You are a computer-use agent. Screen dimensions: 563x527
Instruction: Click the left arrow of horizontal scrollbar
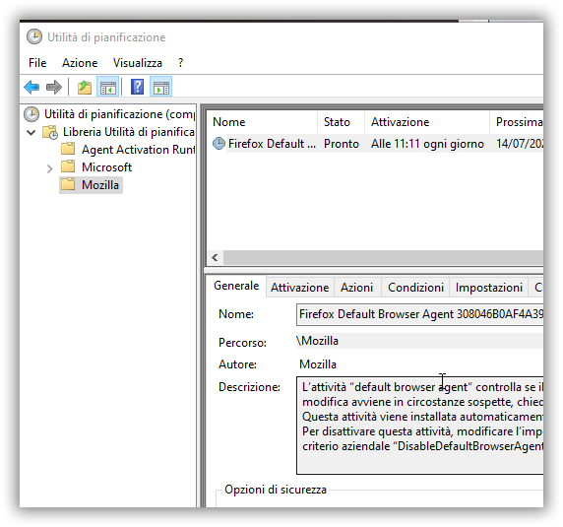[x=215, y=257]
